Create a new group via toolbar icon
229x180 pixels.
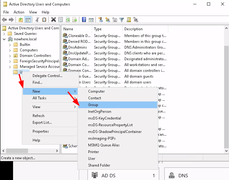(108, 20)
